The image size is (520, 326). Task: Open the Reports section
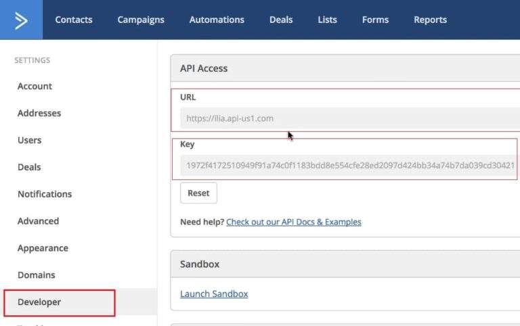pos(430,20)
